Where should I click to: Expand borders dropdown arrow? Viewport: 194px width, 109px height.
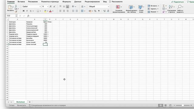40,11
